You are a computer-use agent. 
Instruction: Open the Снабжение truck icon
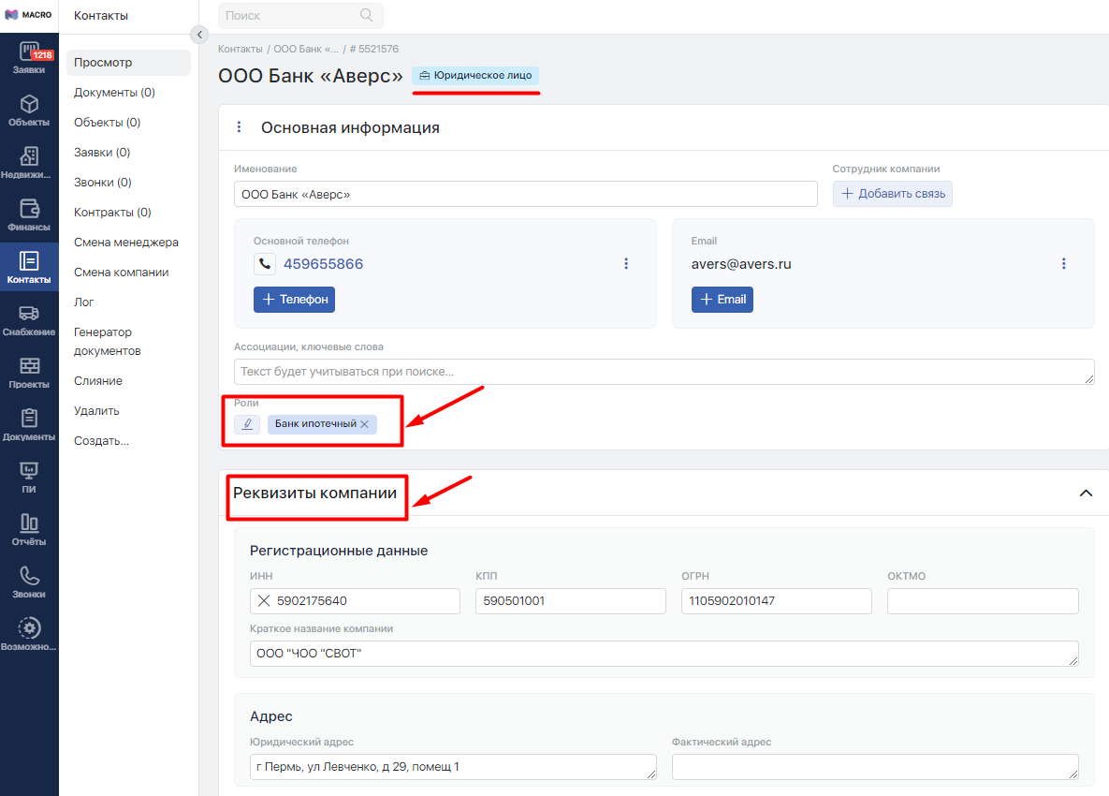point(29,319)
